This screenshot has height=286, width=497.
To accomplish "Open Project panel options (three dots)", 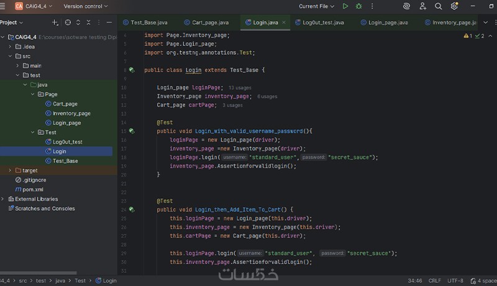I will [x=99, y=22].
